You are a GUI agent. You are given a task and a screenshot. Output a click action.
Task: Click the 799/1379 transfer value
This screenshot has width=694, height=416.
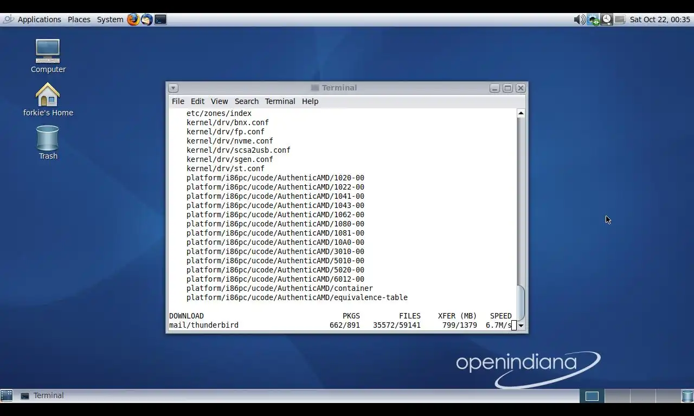[x=460, y=325]
